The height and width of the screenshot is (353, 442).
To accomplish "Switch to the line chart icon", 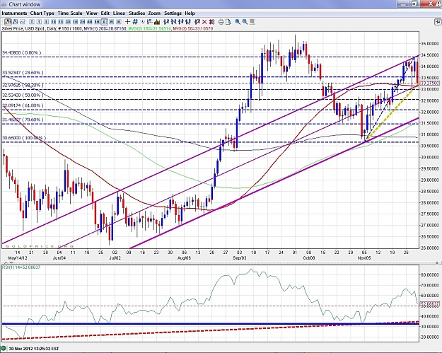I will 23,22.
